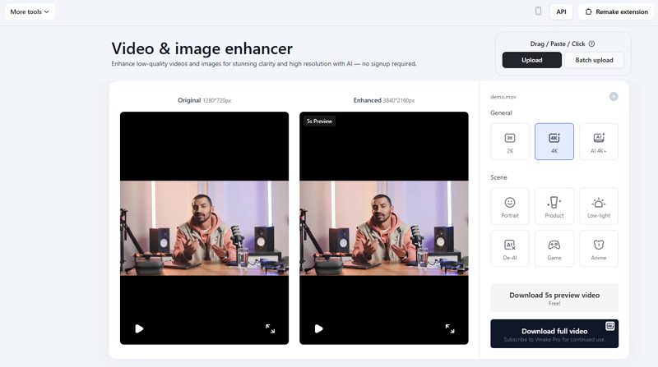Select the Anime scene mode
The image size is (658, 367).
598,249
